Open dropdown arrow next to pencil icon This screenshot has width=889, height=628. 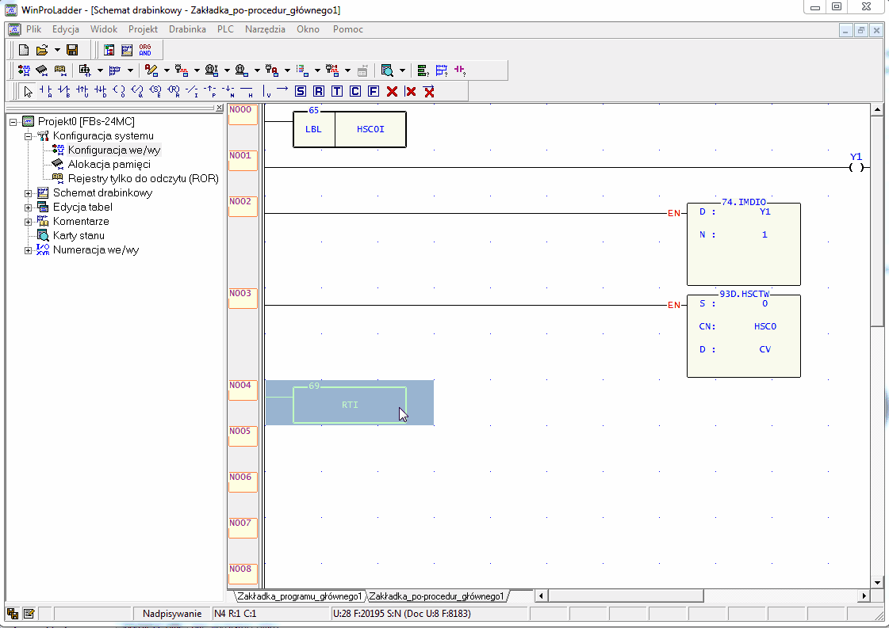[x=167, y=70]
